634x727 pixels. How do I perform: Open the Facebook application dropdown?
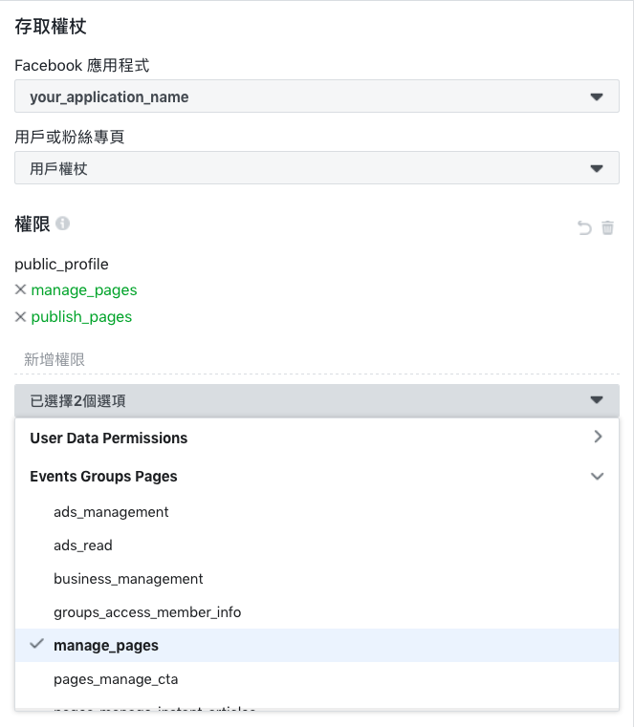click(x=317, y=96)
